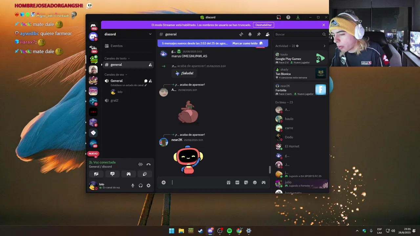Collapse Canales de texto category
The width and height of the screenshot is (420, 236).
[x=117, y=58]
